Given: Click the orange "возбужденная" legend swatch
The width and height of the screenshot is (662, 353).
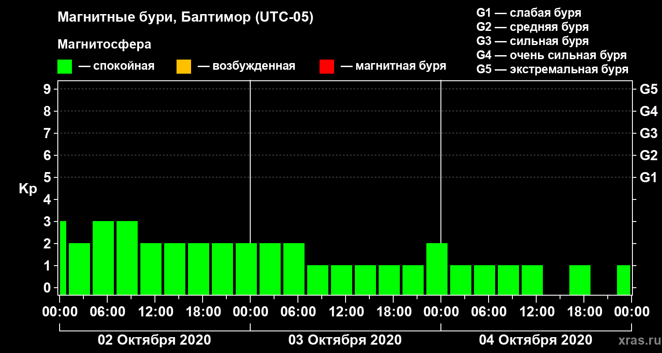Looking at the screenshot, I should (x=184, y=66).
